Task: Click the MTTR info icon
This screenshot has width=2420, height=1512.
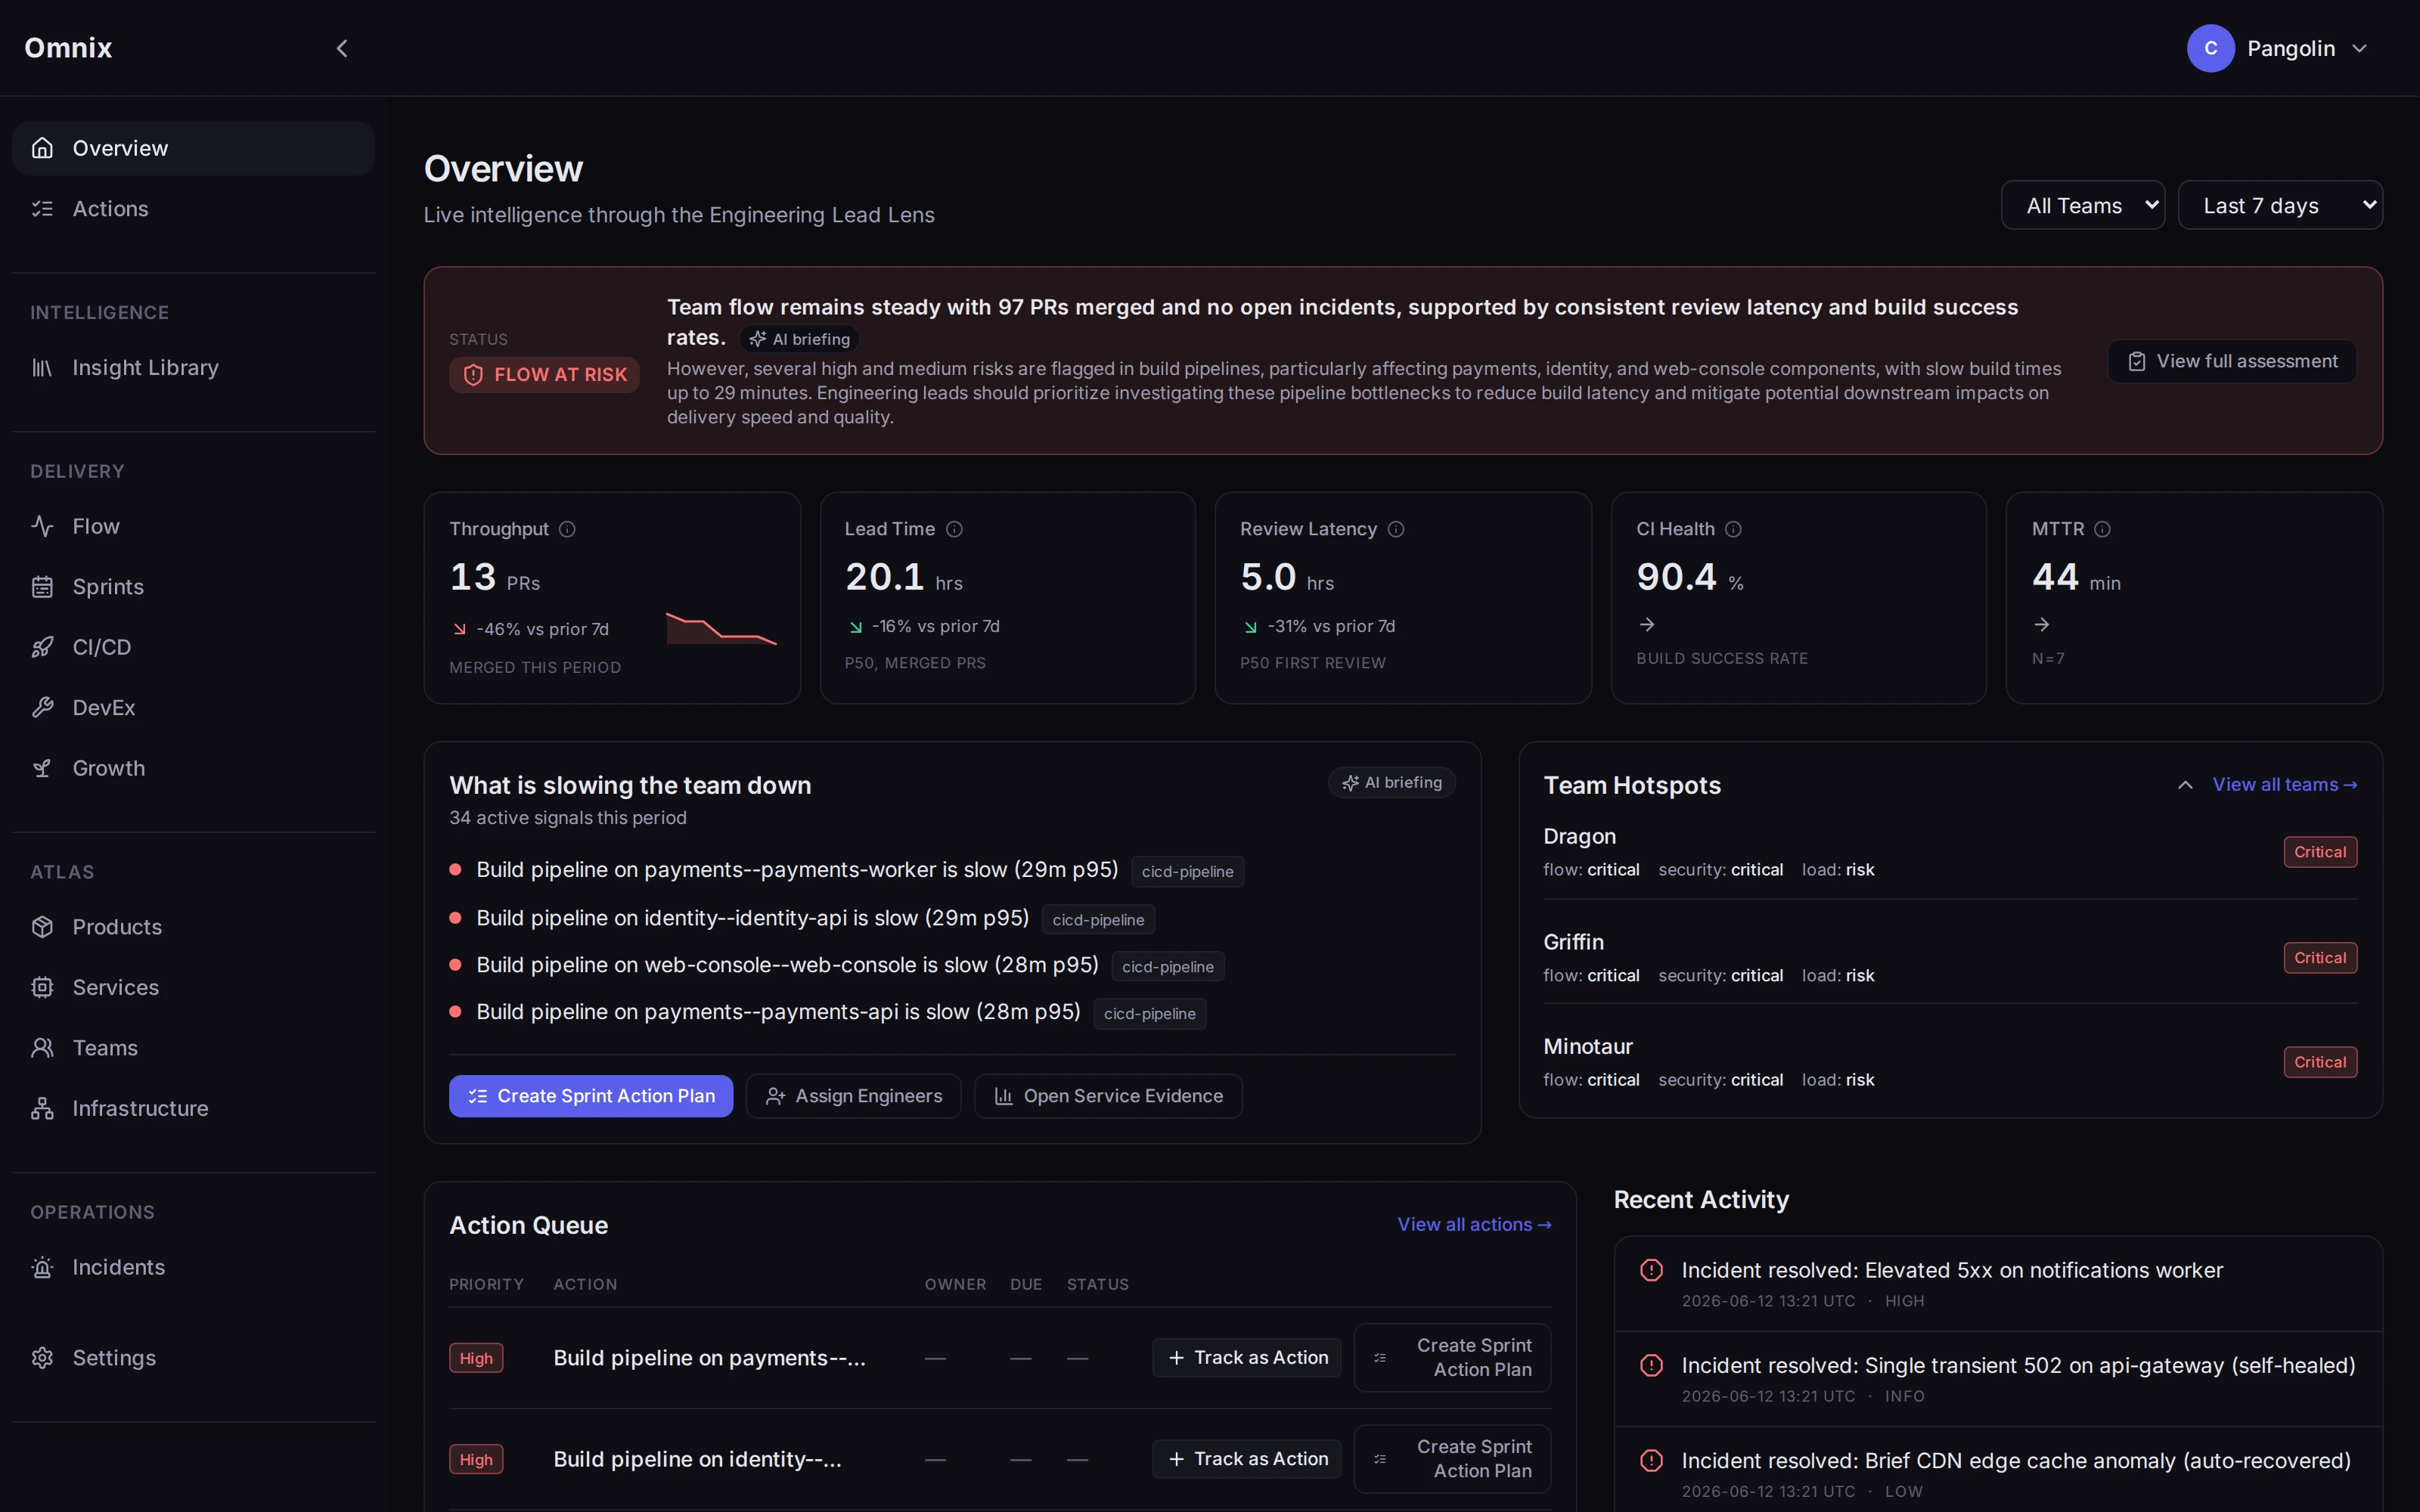Action: tap(2102, 529)
